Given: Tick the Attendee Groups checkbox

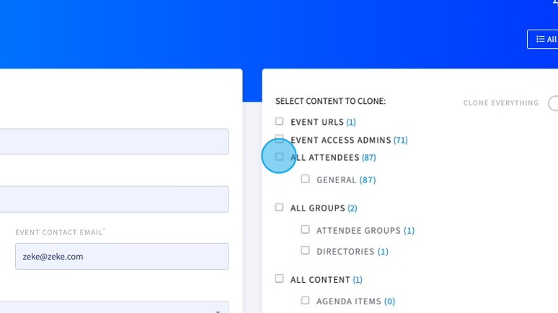Looking at the screenshot, I should 306,229.
